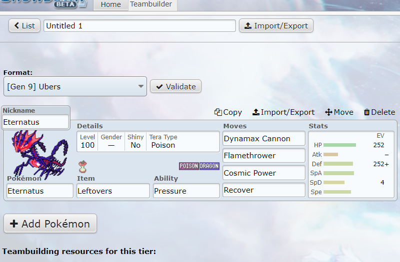Viewport: 400px width, 262px height.
Task: Select the Dynamax Cannon move field
Action: pyautogui.click(x=264, y=139)
